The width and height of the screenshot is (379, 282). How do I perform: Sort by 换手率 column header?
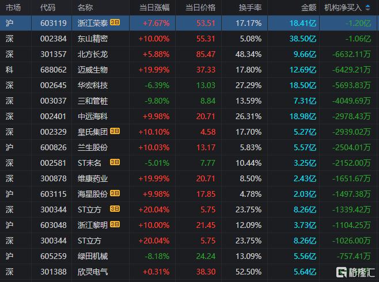(250, 7)
